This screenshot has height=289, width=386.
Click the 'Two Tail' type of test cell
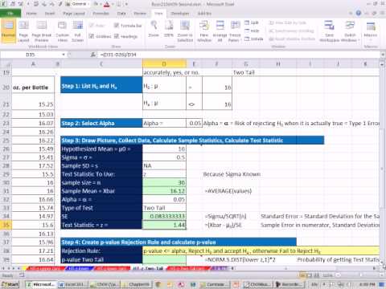[164, 208]
